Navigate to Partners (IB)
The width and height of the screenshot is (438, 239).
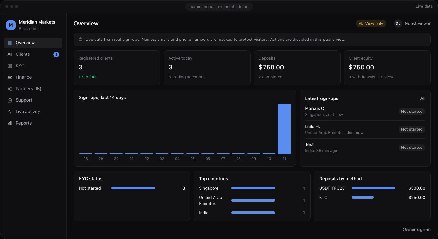point(33,89)
